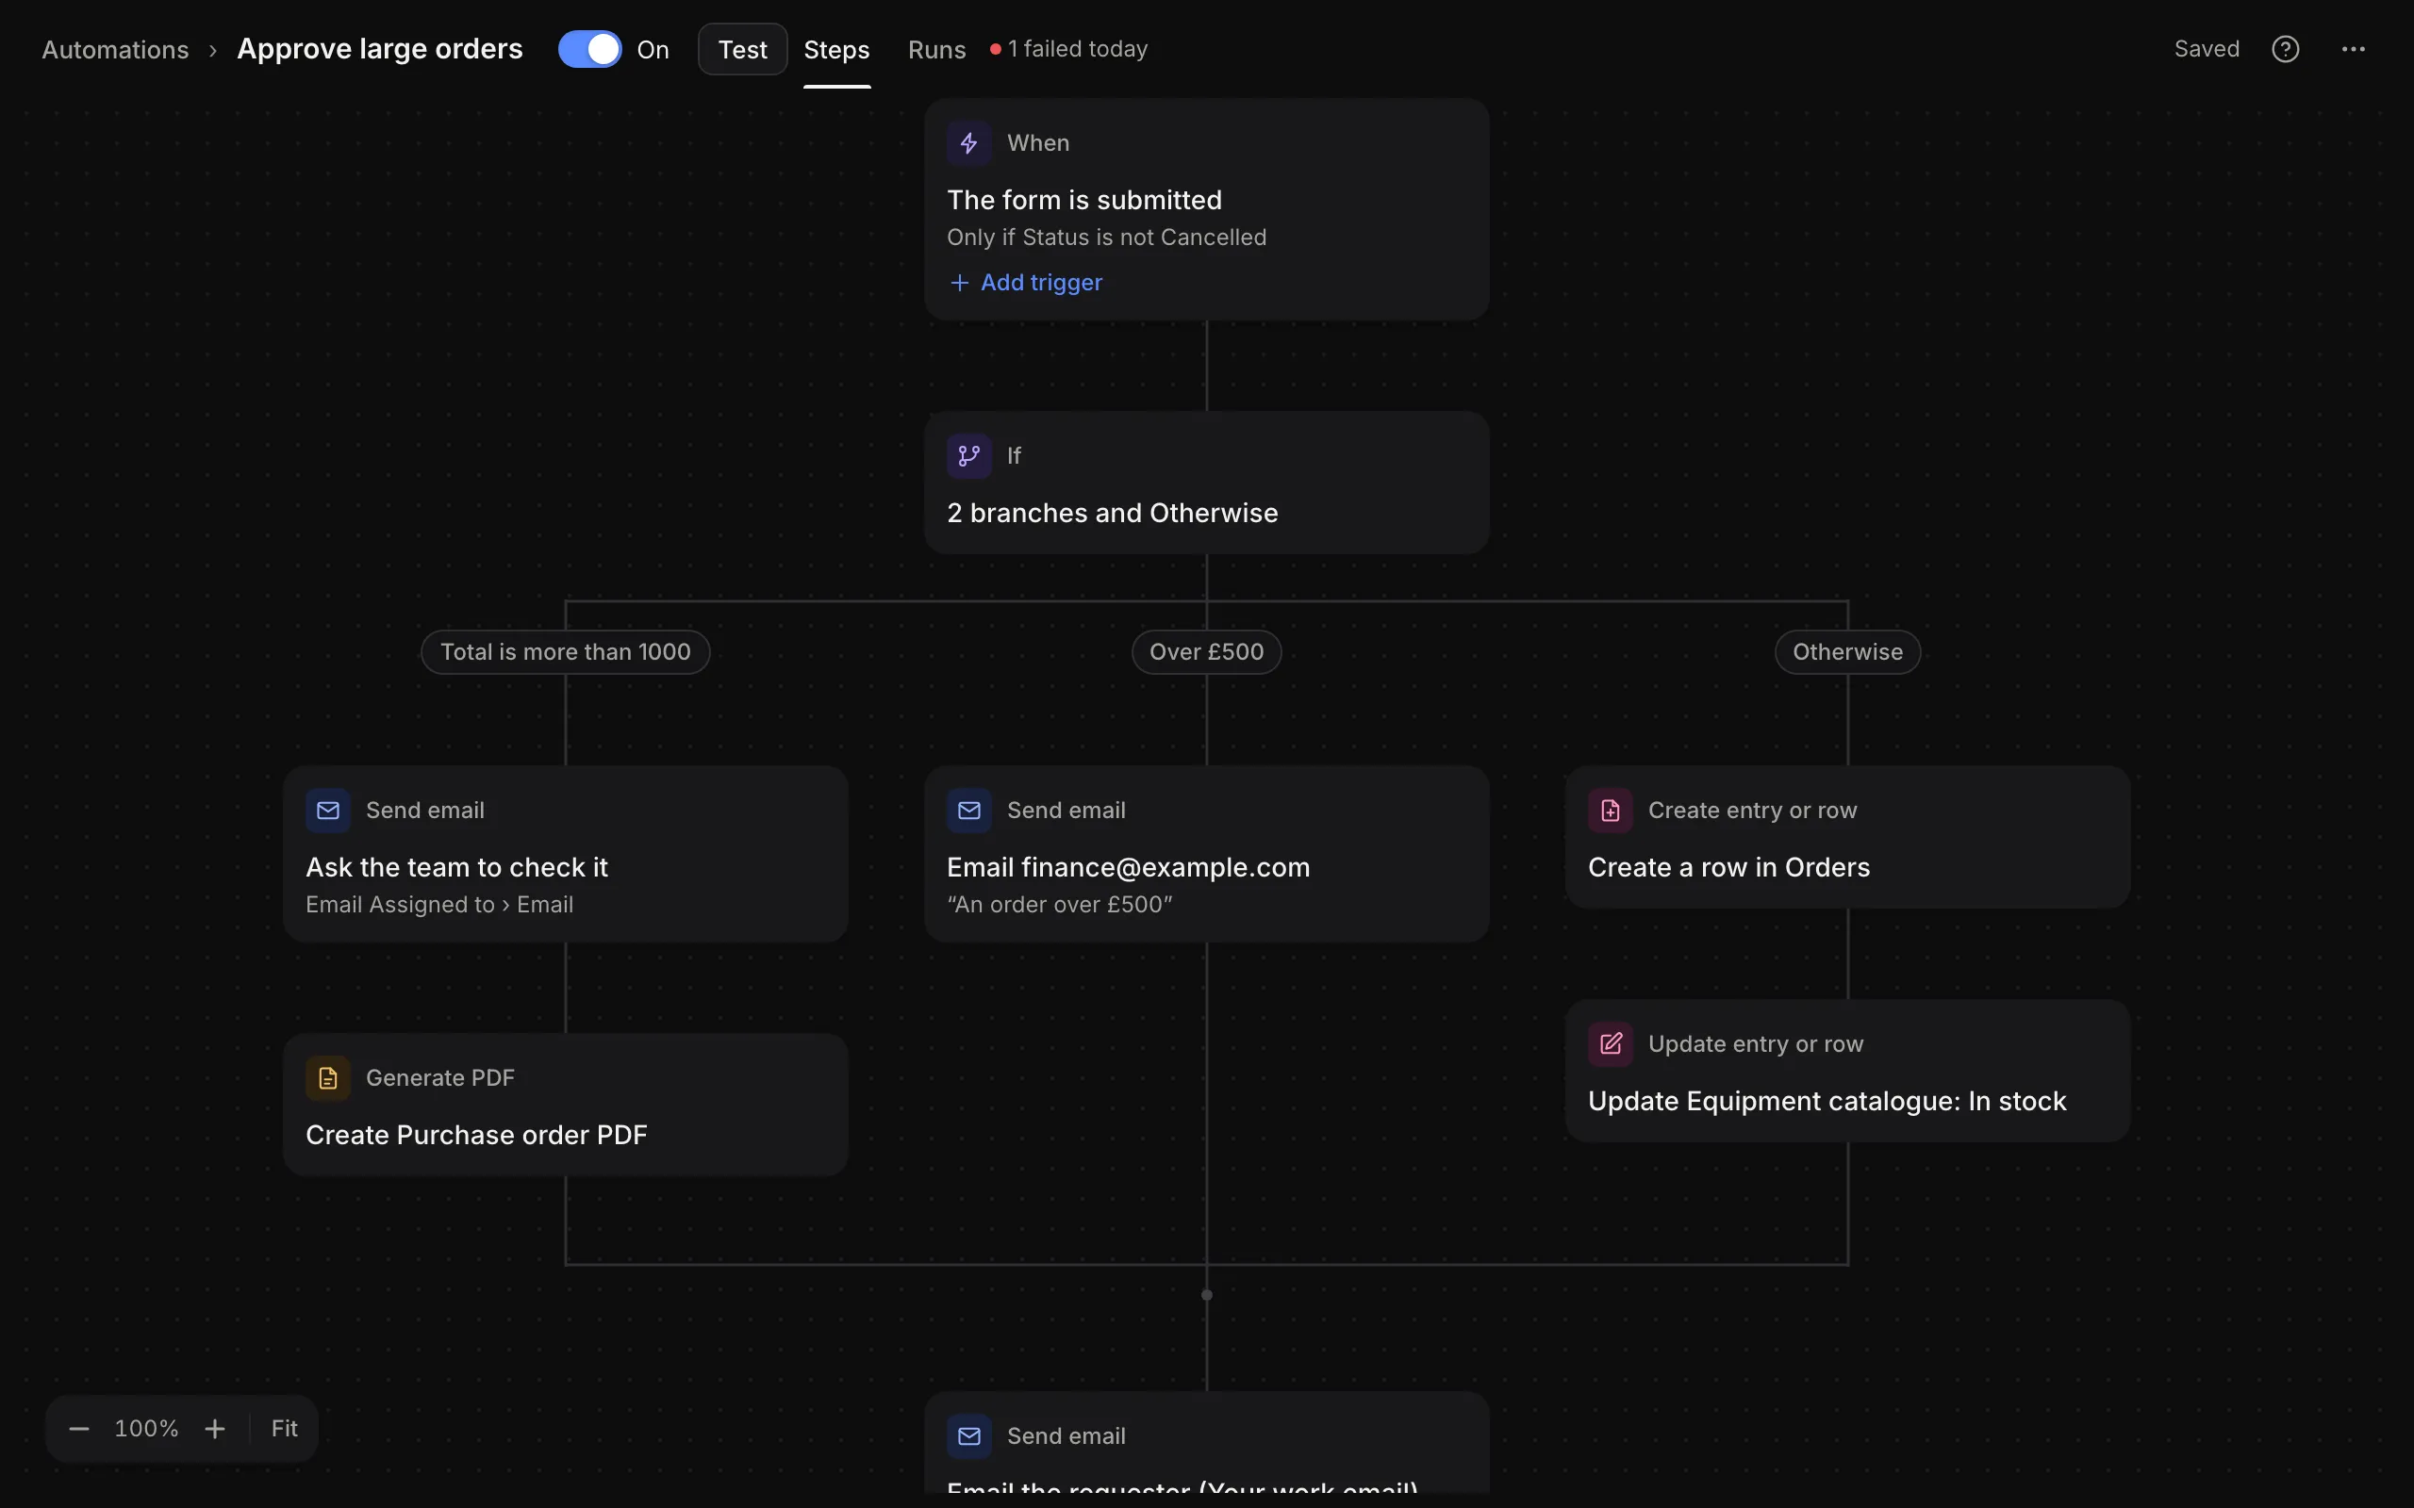Zoom in with the plus icon

click(x=214, y=1428)
